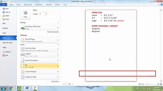163x91 pixels.
Task: Open Word Options
Action: click(x=7, y=52)
